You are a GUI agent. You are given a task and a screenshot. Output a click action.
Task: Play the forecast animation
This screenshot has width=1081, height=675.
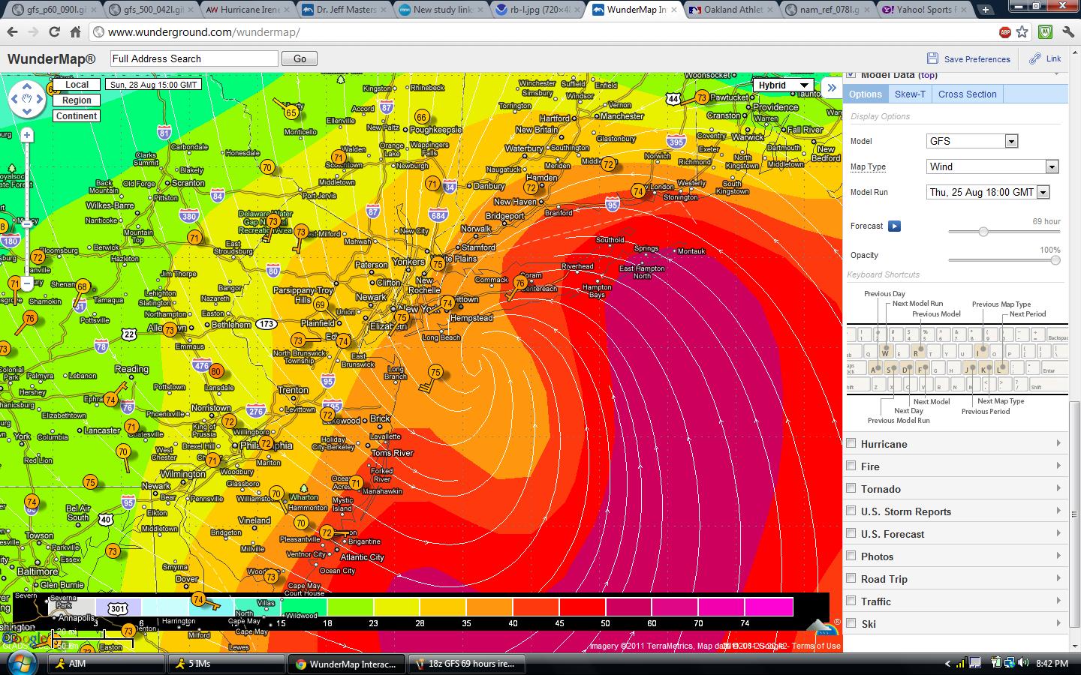894,226
